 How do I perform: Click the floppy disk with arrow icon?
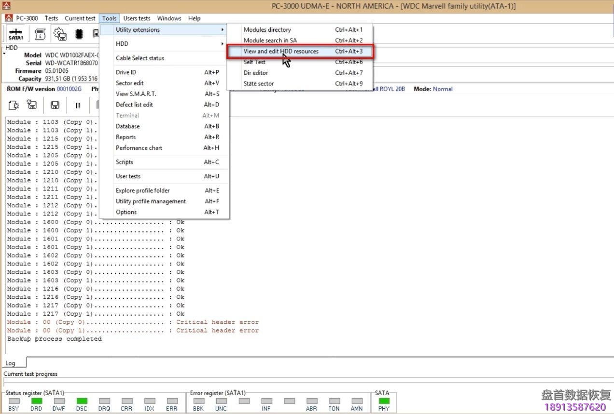click(32, 105)
